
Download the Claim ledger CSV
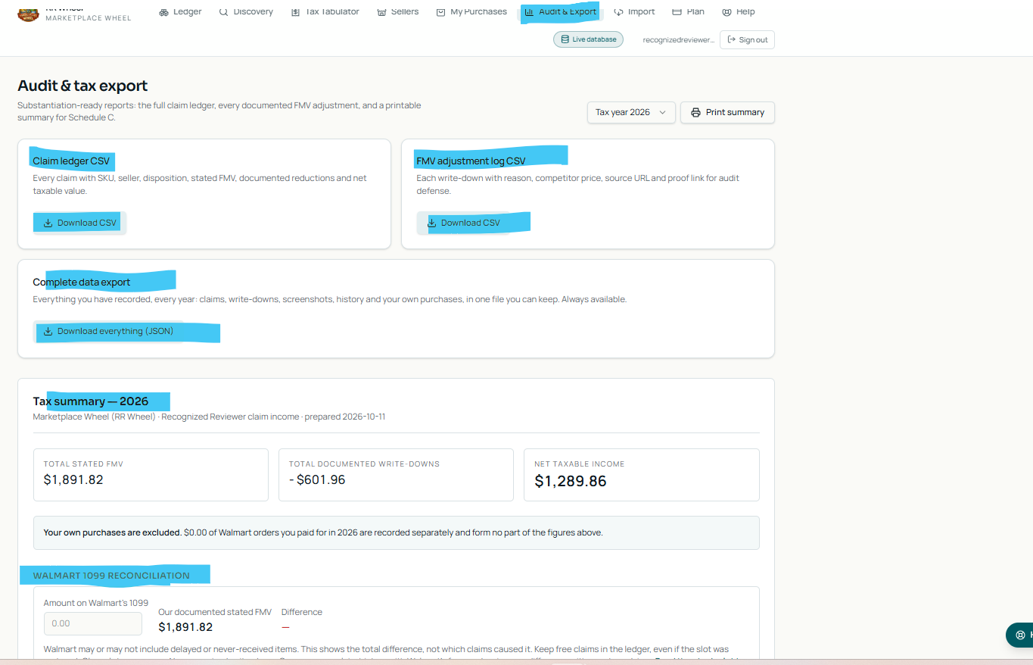pyautogui.click(x=79, y=223)
